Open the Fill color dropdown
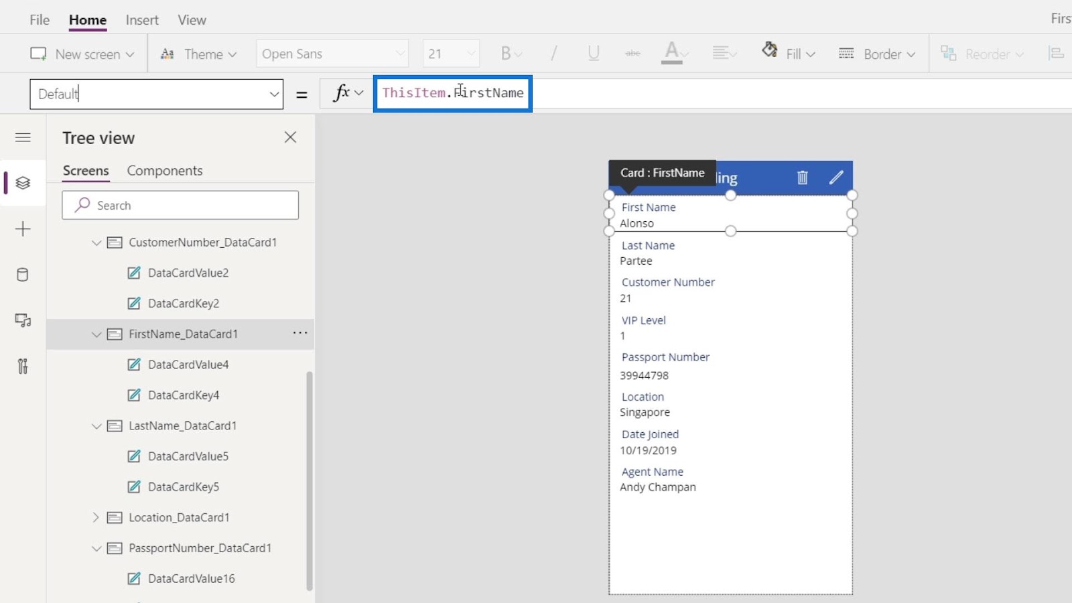Screen dimensions: 1072x603 789,54
